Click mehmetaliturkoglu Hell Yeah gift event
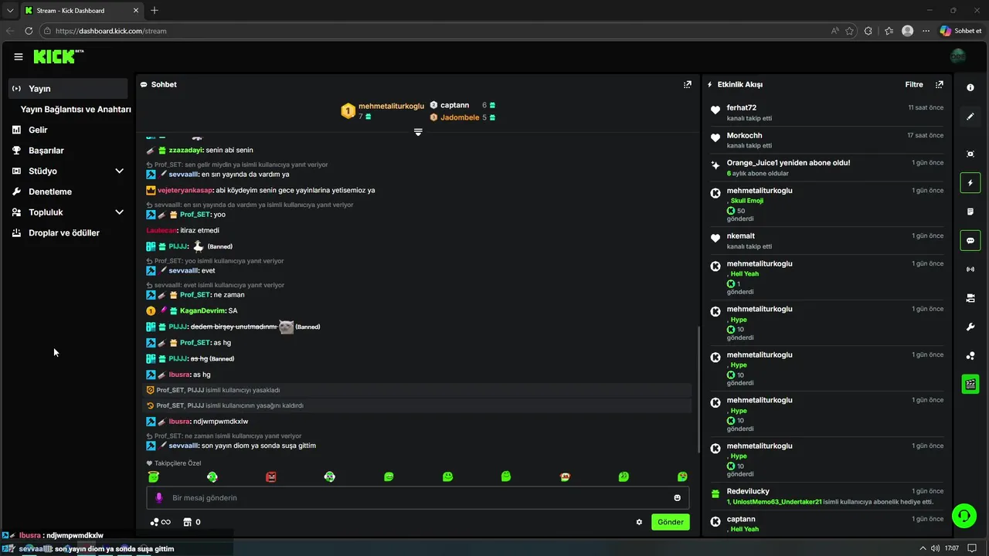The width and height of the screenshot is (989, 556). pyautogui.click(x=828, y=278)
